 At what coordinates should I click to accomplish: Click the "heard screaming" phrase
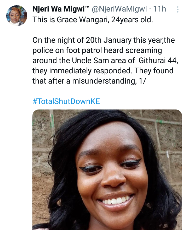point(139,51)
